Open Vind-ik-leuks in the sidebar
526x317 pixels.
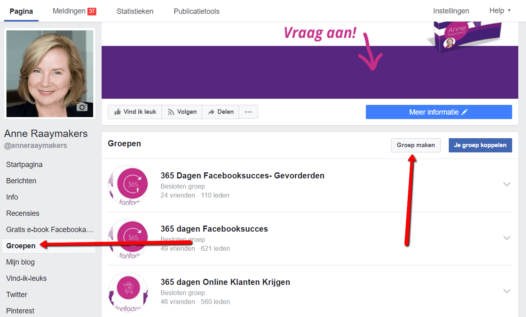pyautogui.click(x=26, y=278)
